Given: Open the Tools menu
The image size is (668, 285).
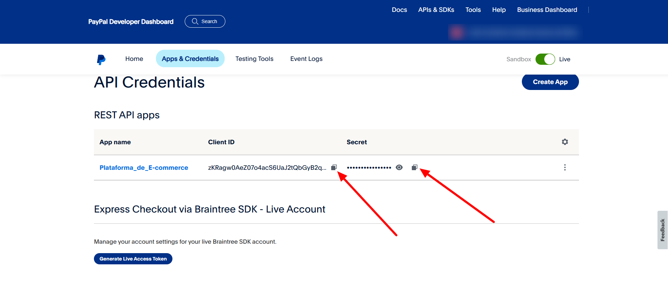Looking at the screenshot, I should [473, 10].
